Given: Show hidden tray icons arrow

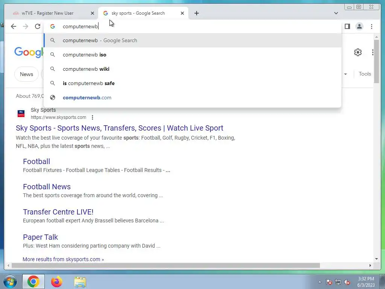Looking at the screenshot, I should pyautogui.click(x=320, y=282).
